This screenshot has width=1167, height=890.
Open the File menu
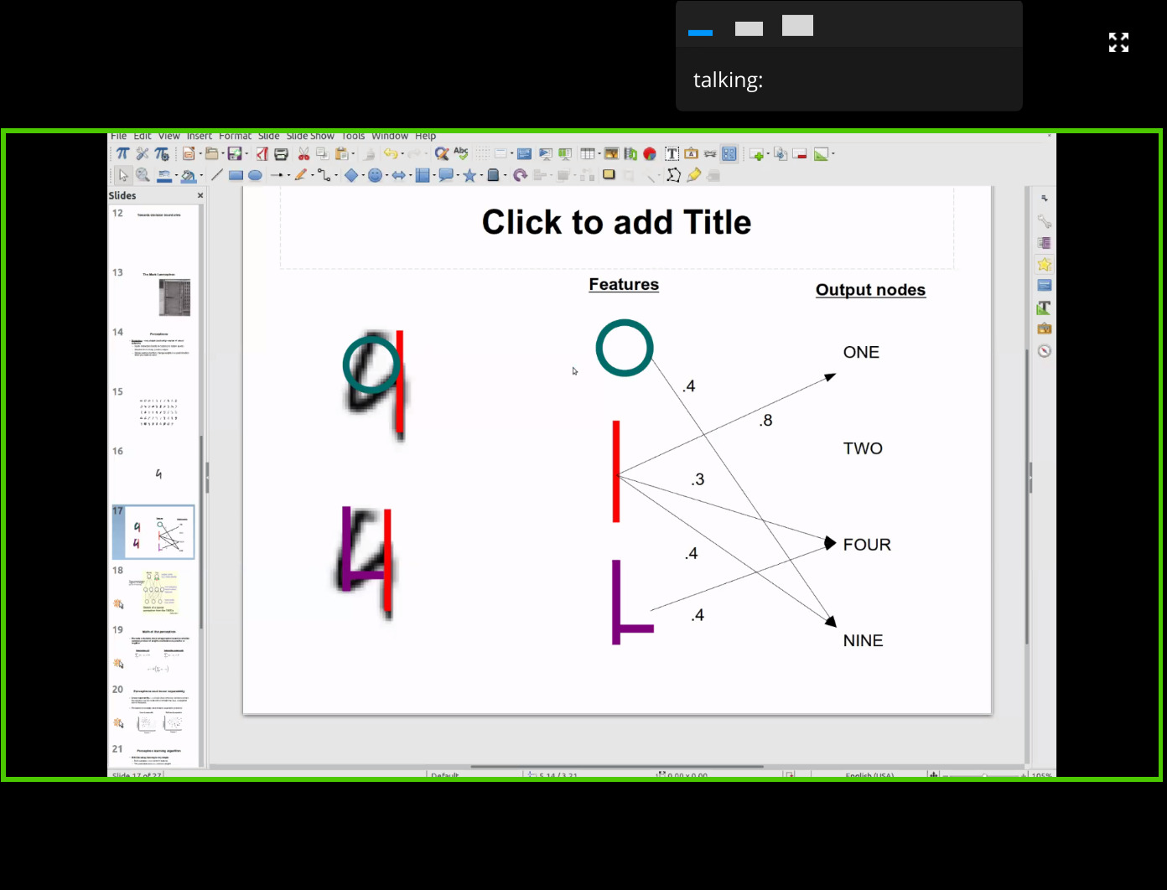click(x=118, y=136)
